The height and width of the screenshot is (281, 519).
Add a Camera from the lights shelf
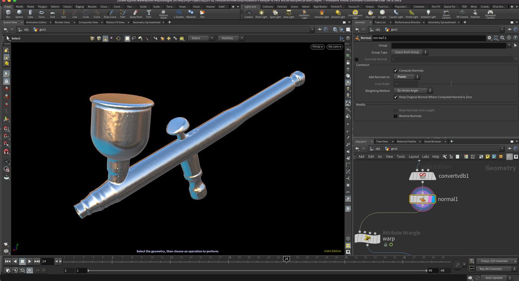coord(249,14)
